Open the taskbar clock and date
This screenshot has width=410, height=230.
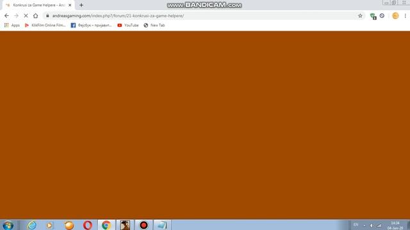[395, 226]
